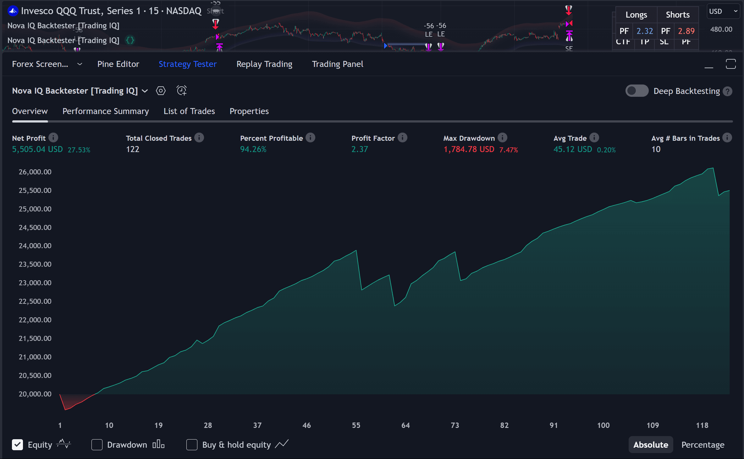This screenshot has height=459, width=744.
Task: Select Percentage display mode
Action: tap(703, 445)
